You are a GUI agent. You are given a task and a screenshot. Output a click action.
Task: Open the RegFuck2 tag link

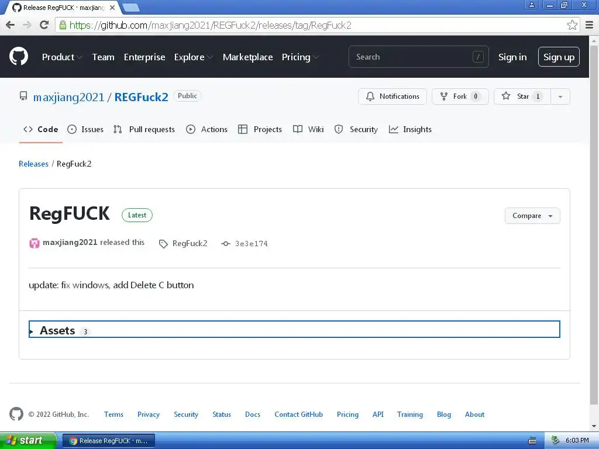click(190, 244)
